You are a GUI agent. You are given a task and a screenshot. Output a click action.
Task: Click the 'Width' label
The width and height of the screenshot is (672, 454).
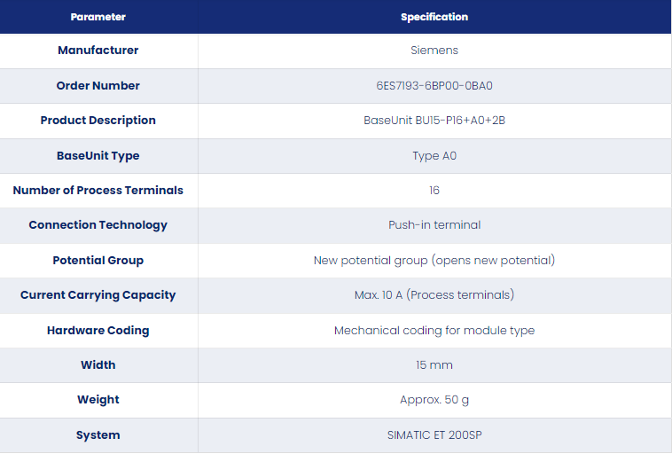tap(98, 364)
